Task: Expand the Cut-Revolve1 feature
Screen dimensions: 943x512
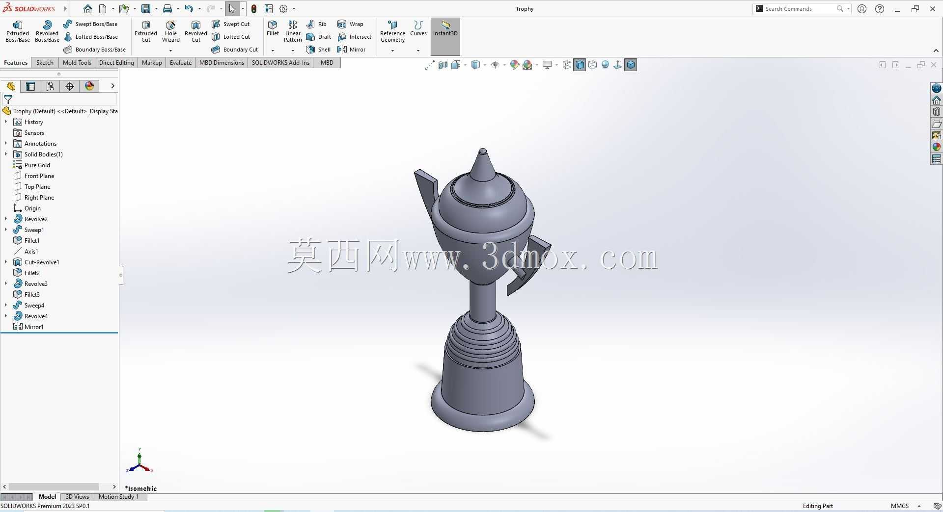Action: pyautogui.click(x=6, y=262)
